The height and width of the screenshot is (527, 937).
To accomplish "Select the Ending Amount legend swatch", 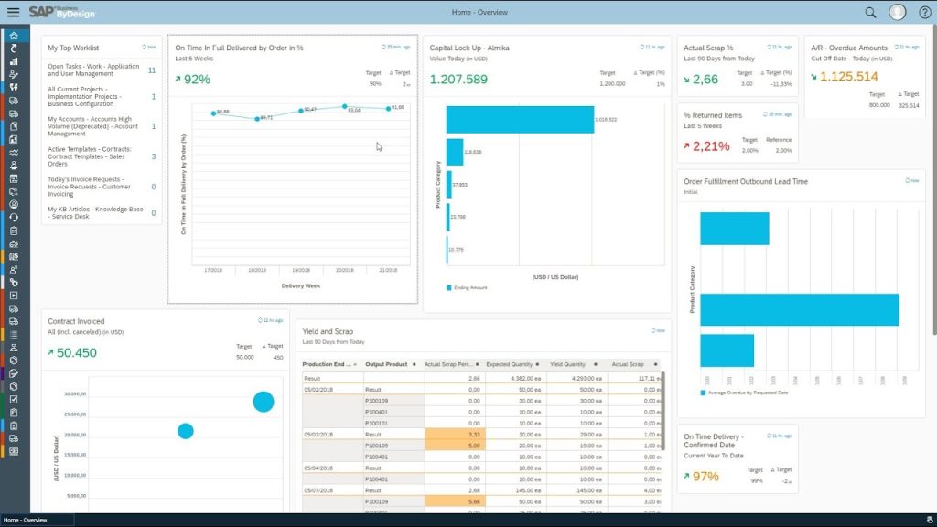I will pyautogui.click(x=448, y=288).
